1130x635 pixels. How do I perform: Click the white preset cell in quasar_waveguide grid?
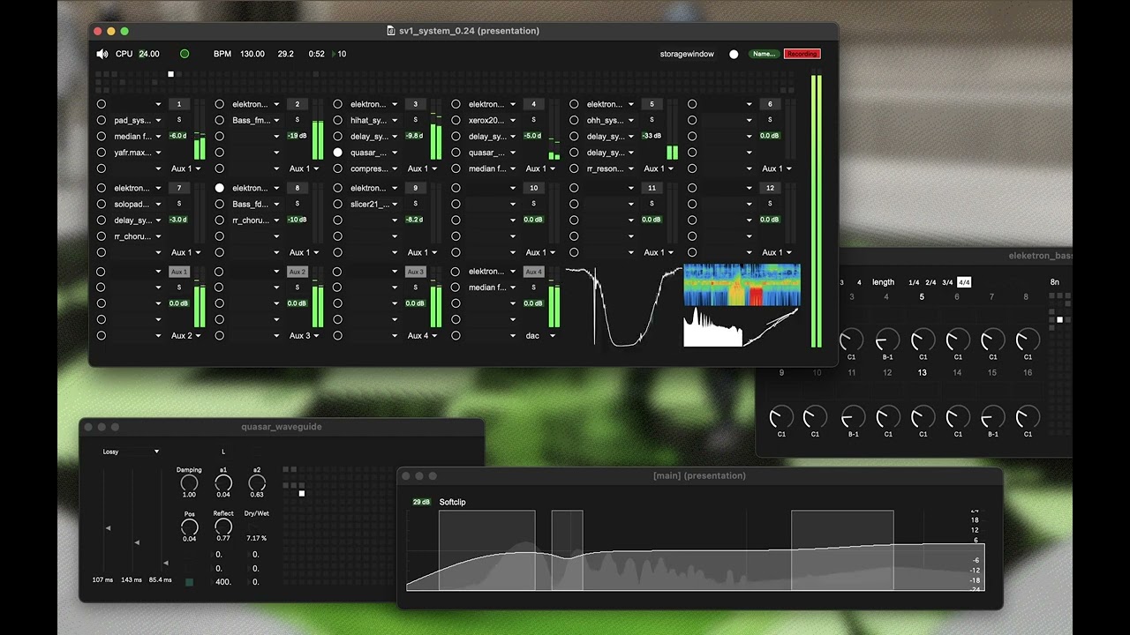[x=301, y=493]
